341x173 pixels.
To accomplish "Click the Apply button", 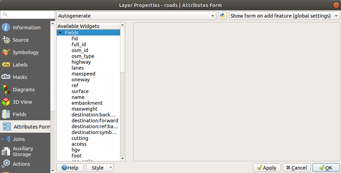I will click(x=267, y=168).
